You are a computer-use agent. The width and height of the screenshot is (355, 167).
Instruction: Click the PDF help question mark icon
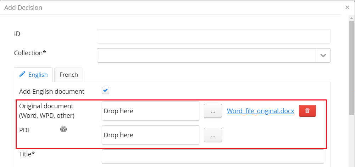click(63, 129)
